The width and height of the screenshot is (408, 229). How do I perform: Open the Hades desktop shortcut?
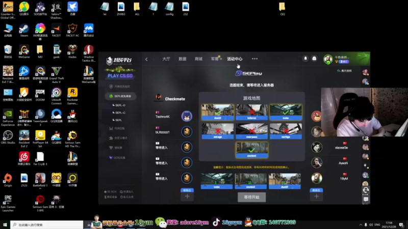tap(72, 52)
